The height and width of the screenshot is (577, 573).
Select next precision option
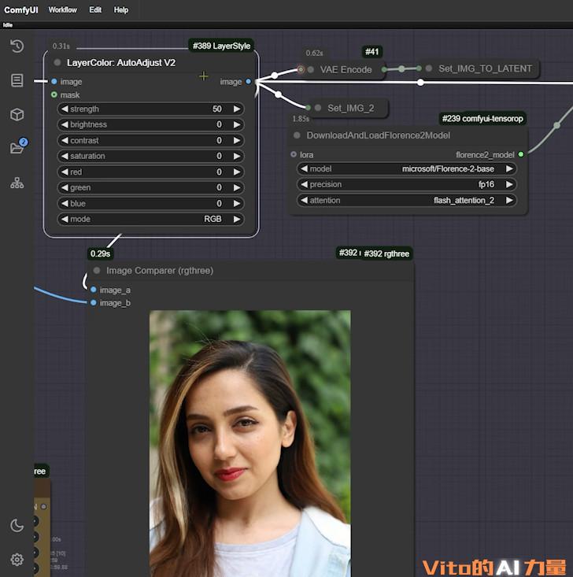click(x=509, y=184)
